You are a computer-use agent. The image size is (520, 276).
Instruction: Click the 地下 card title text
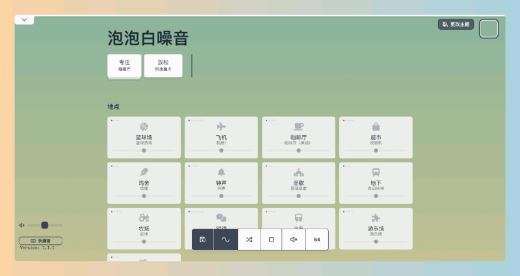click(x=376, y=183)
